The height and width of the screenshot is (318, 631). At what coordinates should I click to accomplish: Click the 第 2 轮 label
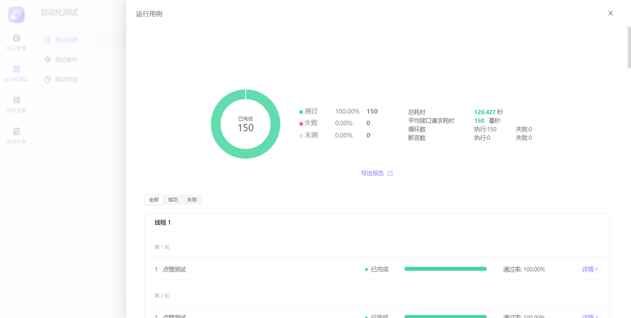162,296
